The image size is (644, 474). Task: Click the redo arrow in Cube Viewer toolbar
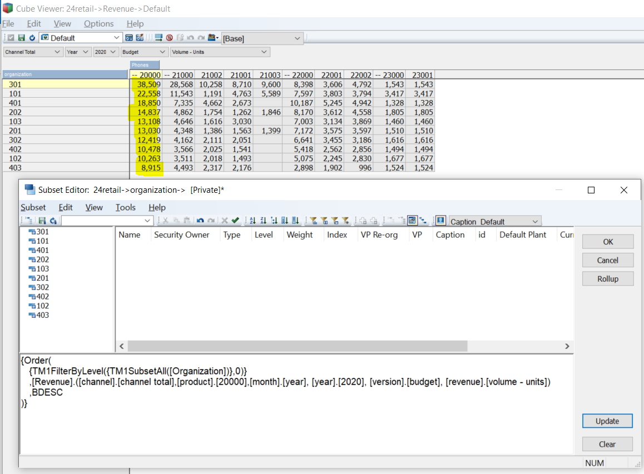(x=201, y=38)
